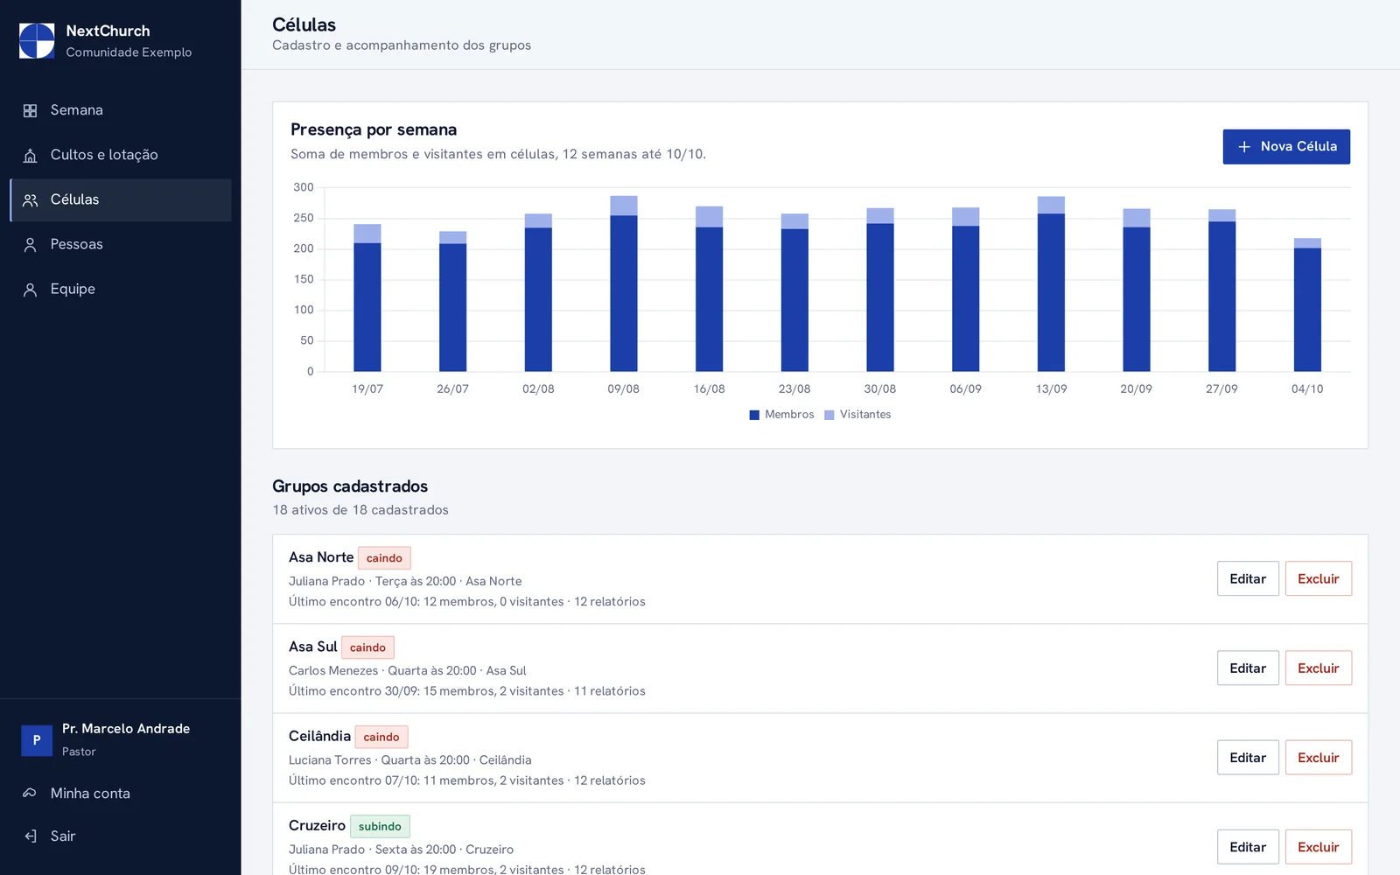Click the caindo badge on Asa Sul
The image size is (1400, 875).
(x=367, y=647)
